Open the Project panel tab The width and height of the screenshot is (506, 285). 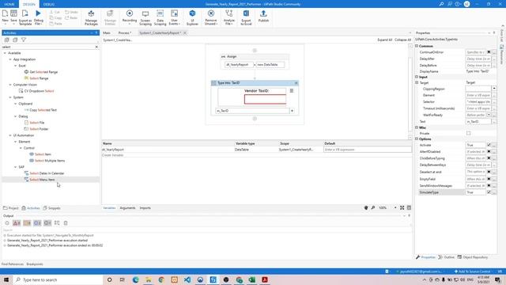click(11, 208)
